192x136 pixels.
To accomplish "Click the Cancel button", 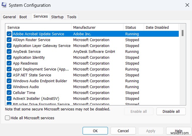I will [x=123, y=131].
